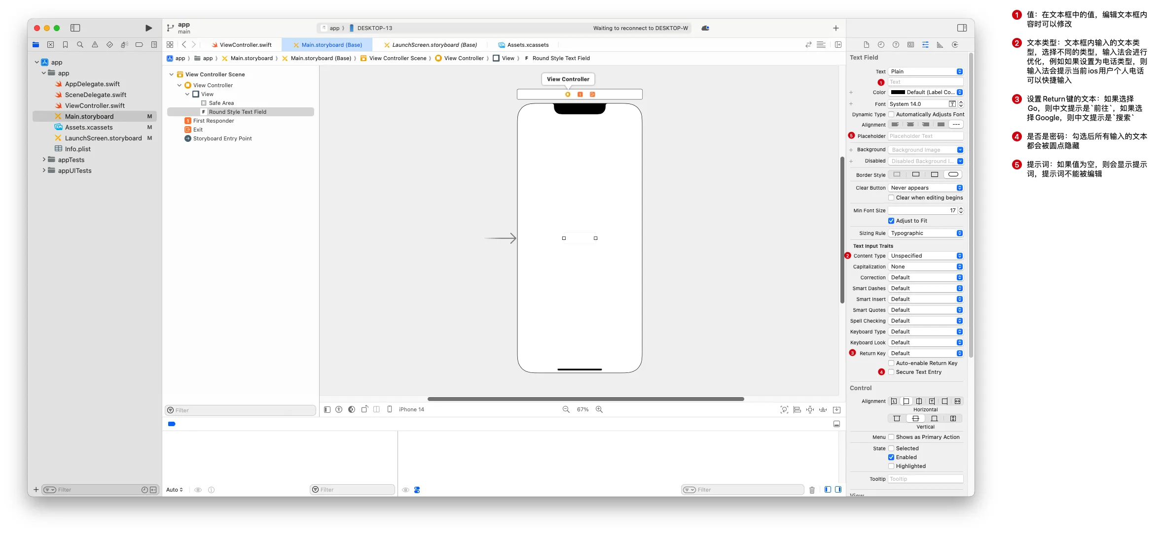Collapse the View Controller Scene

click(x=171, y=74)
